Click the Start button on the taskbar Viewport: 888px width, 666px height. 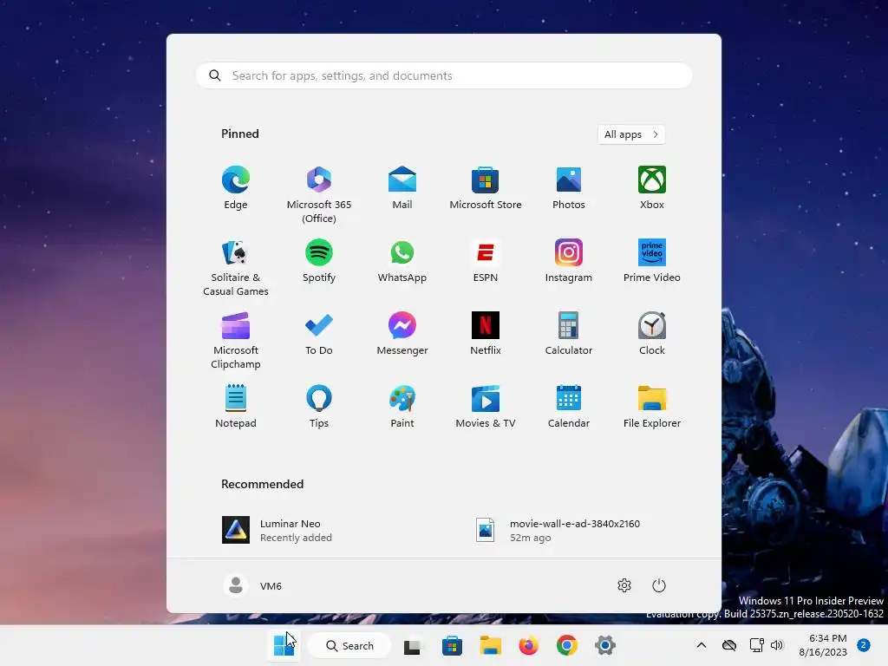click(x=284, y=645)
